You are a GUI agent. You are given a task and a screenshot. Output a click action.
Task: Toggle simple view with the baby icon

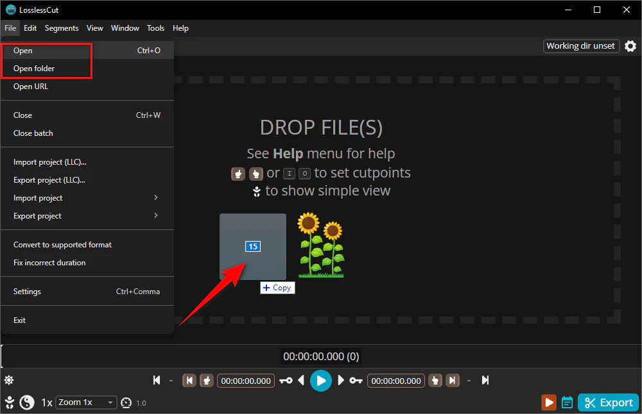point(10,402)
